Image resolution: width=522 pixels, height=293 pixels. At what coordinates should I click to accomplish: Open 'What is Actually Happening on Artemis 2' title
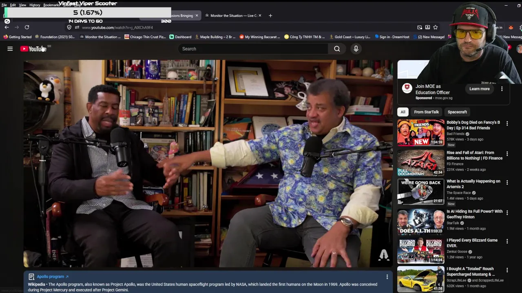point(473,184)
